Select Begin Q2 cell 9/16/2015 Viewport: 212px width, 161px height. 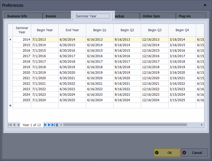(127, 51)
